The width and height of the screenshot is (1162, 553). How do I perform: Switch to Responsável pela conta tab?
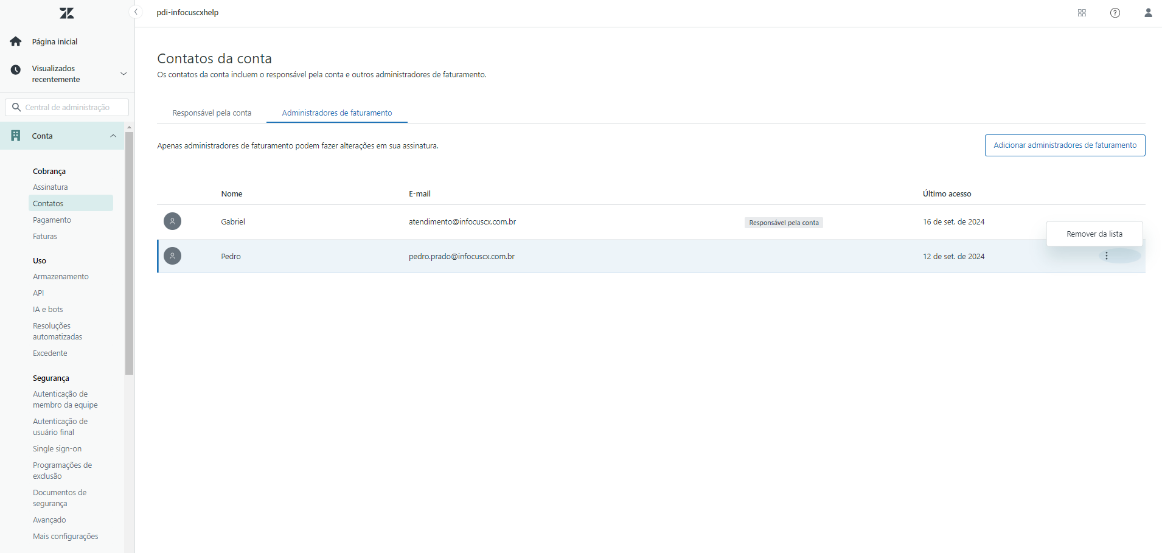coord(212,113)
